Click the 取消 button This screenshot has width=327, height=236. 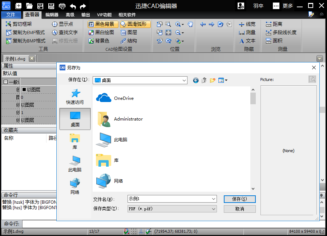click(x=240, y=209)
